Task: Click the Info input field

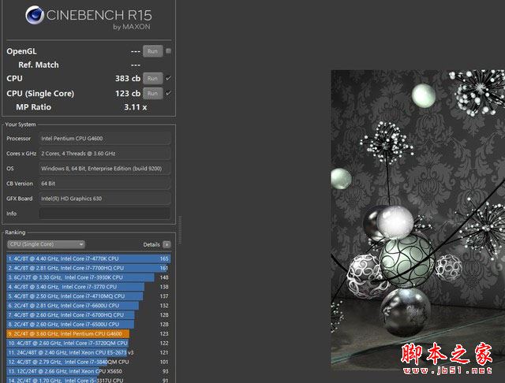Action: 105,214
